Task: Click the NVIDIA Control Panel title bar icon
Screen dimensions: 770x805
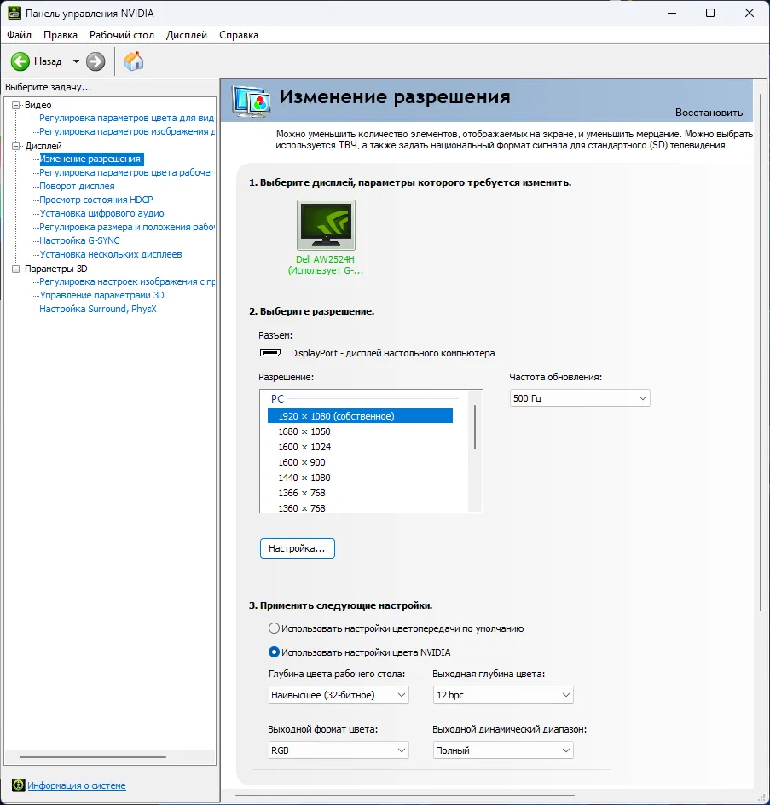Action: (x=13, y=14)
